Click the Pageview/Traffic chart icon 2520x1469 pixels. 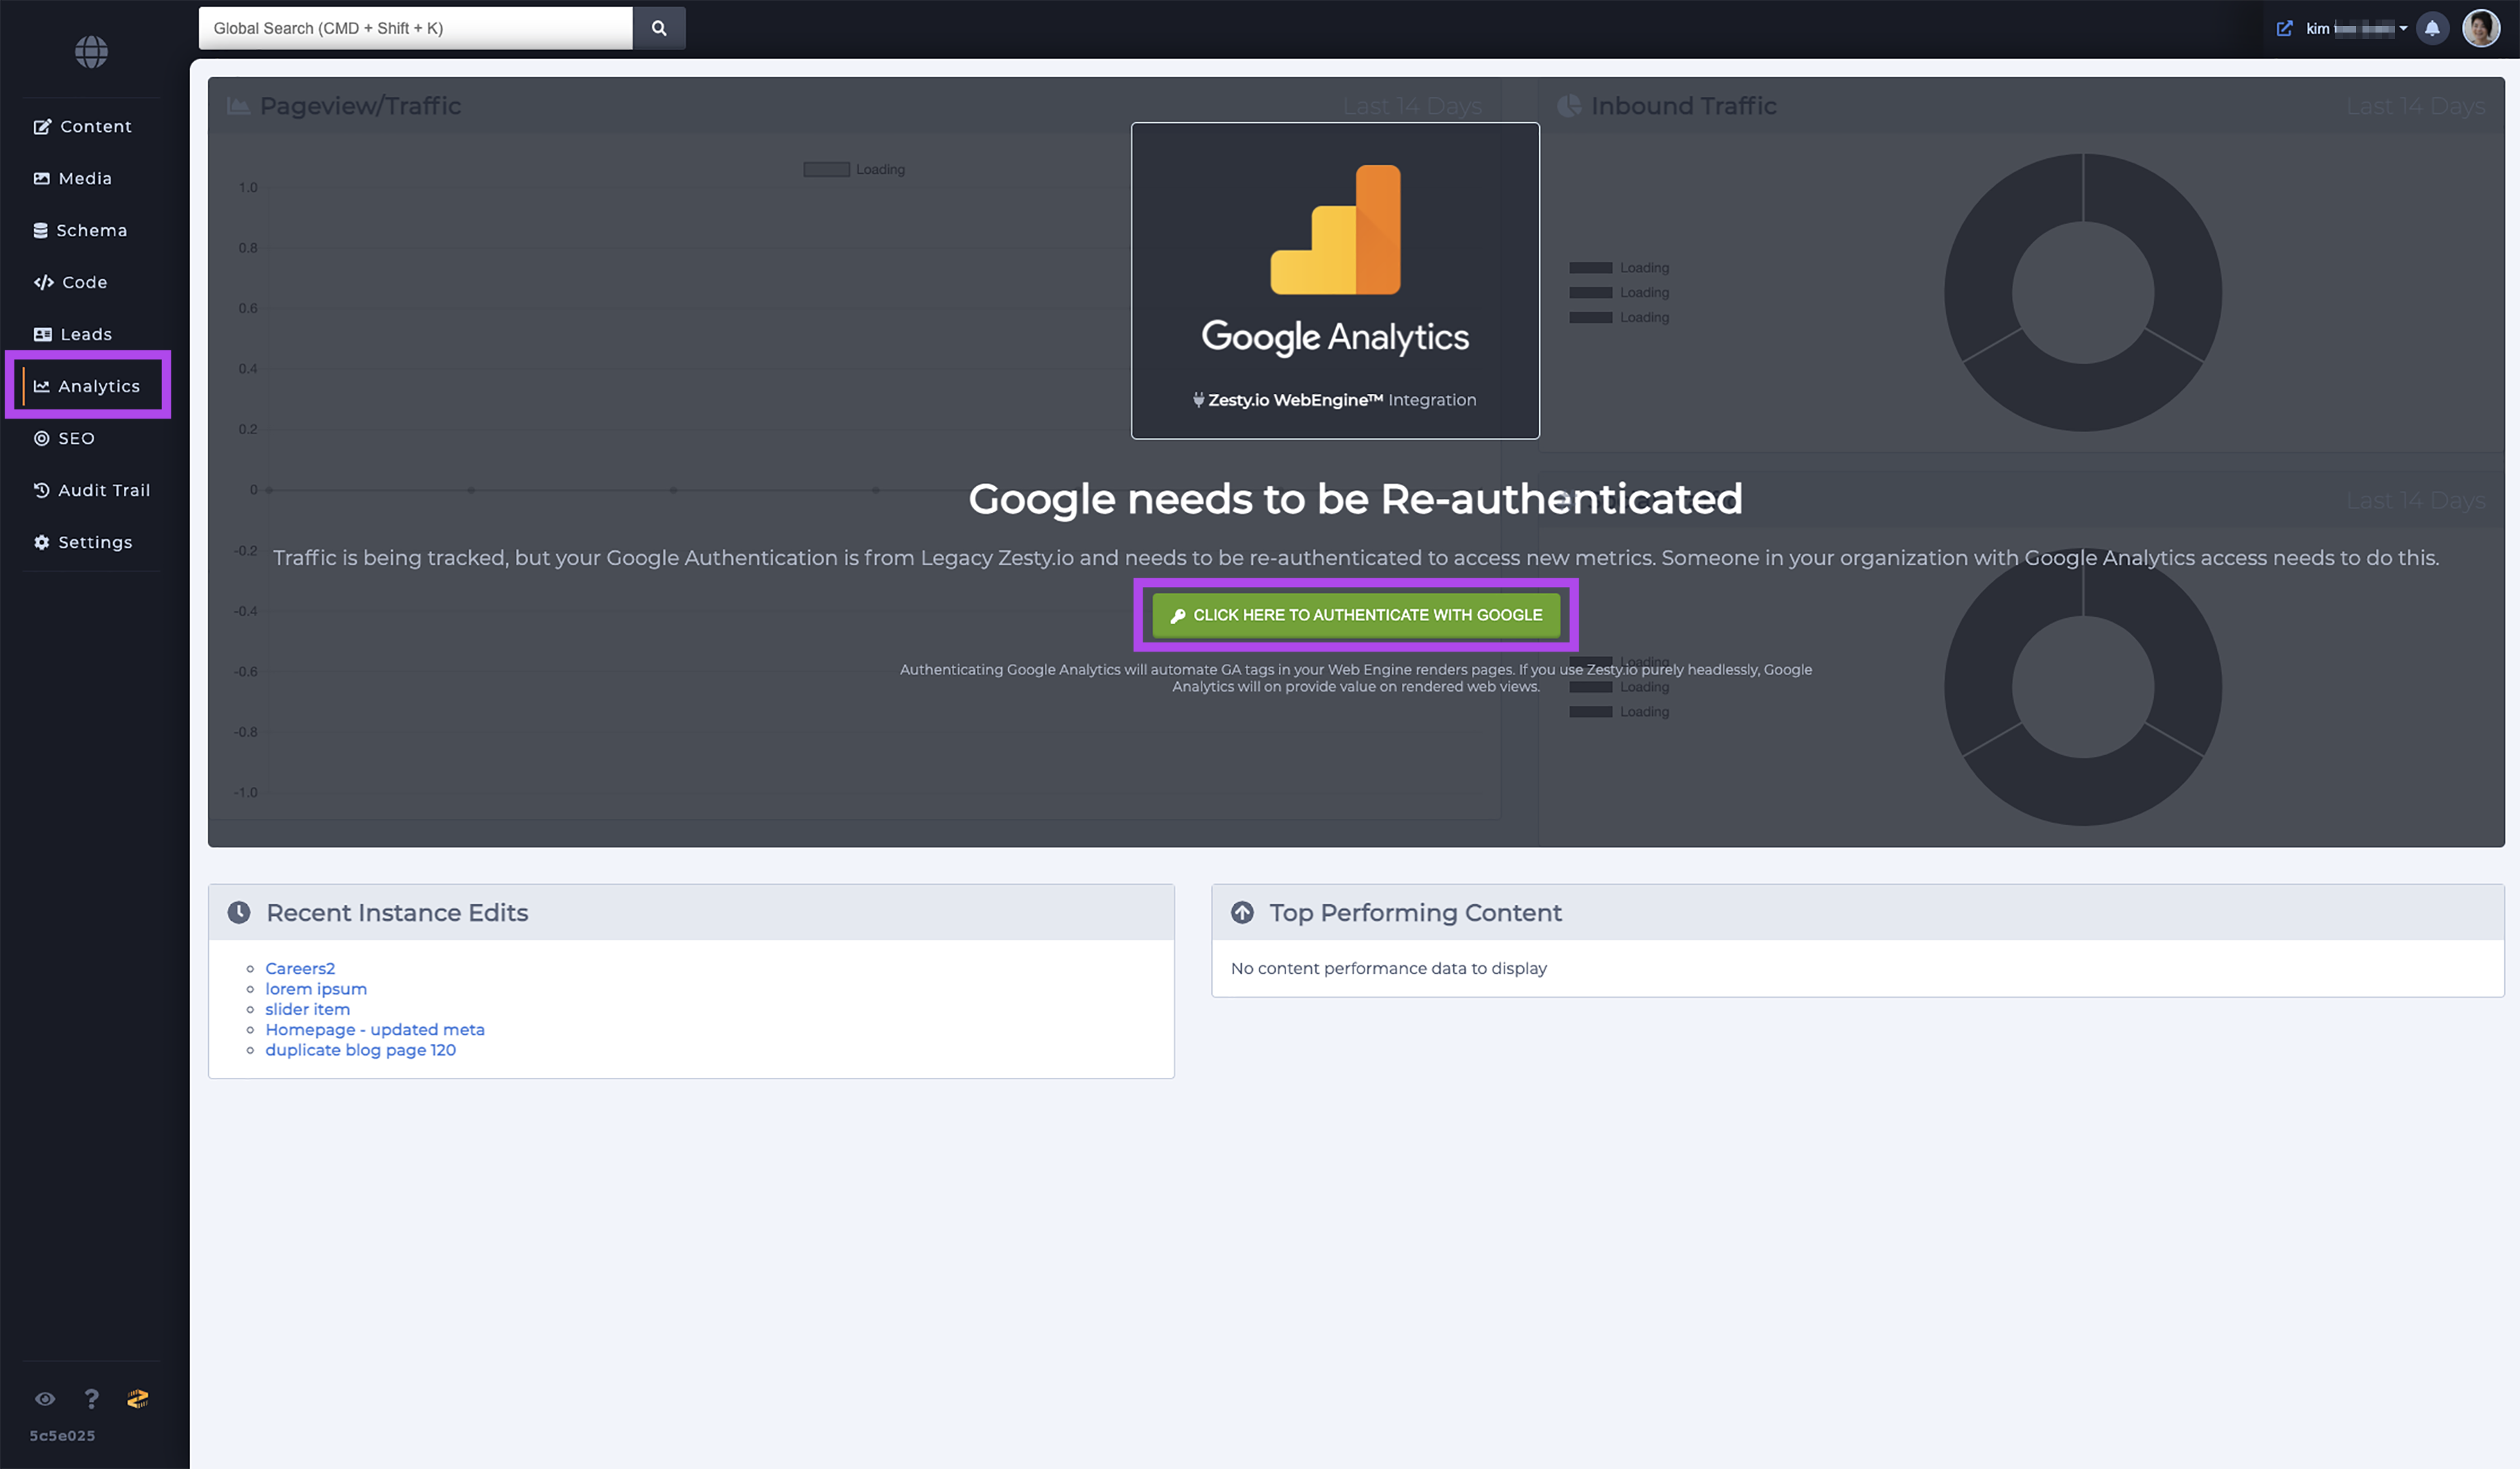click(238, 106)
